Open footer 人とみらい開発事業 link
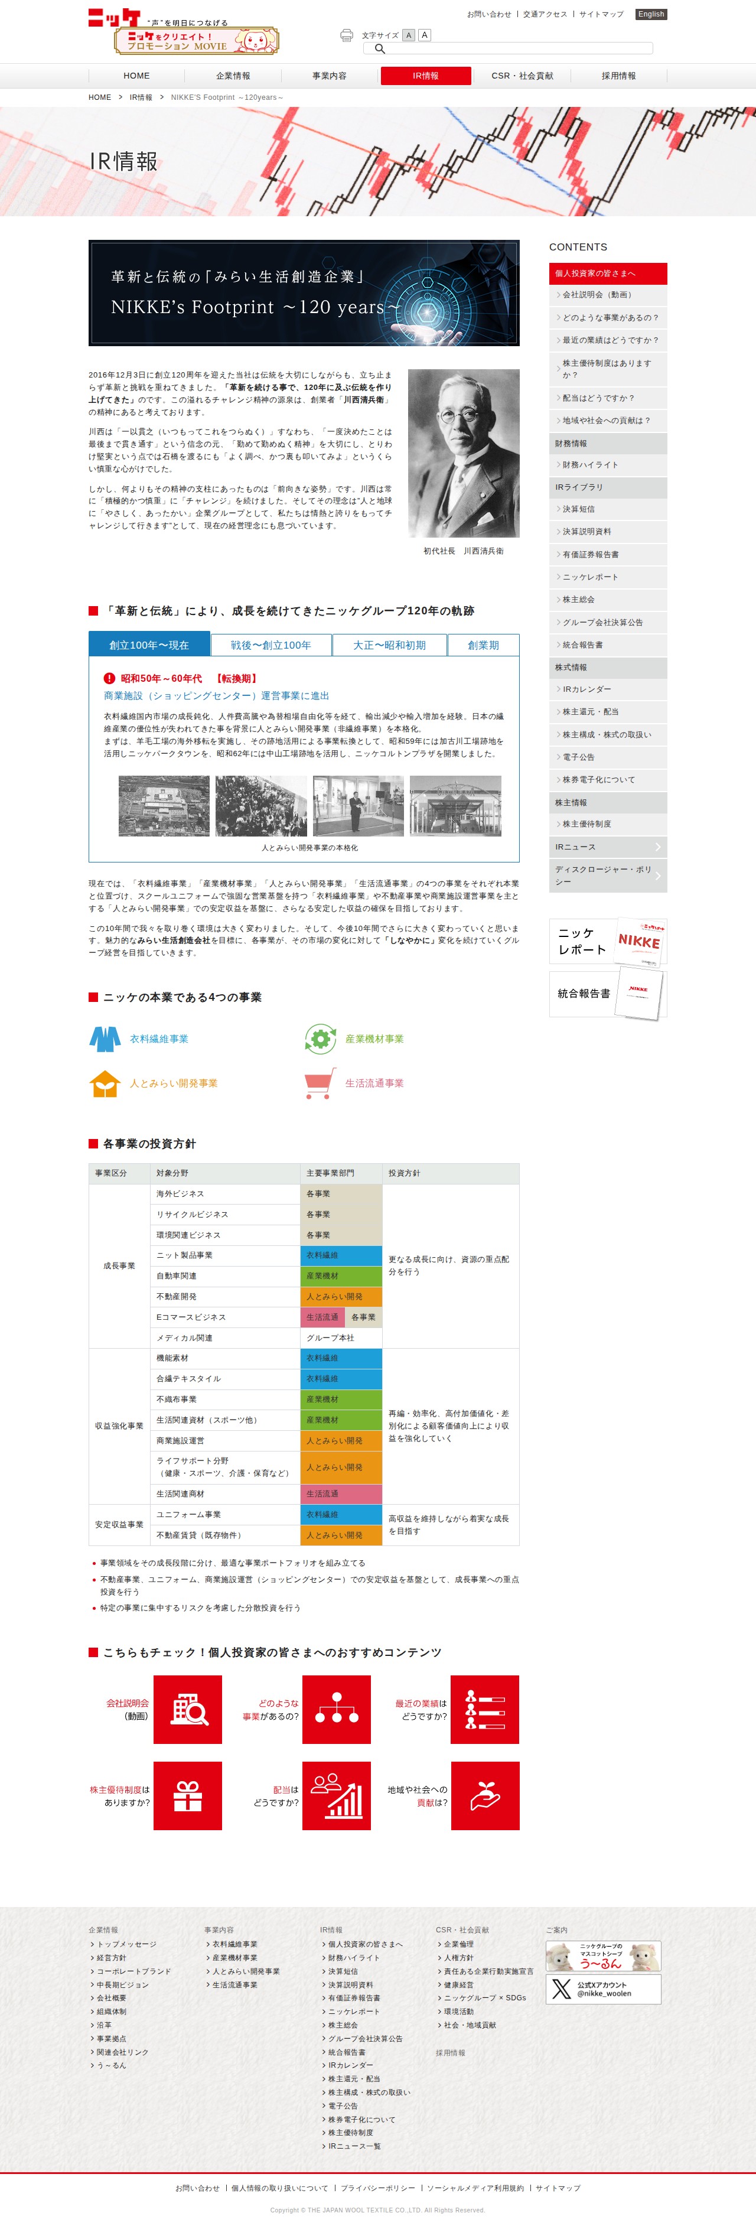Image resolution: width=756 pixels, height=2239 pixels. (246, 1971)
